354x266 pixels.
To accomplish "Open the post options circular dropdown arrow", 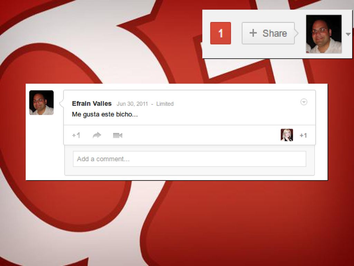I will pyautogui.click(x=304, y=102).
